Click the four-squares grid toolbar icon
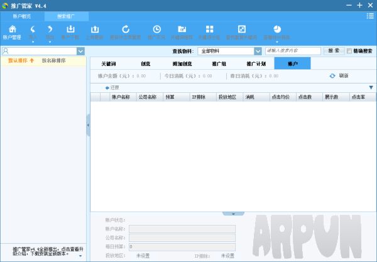This screenshot has height=262, width=377. (210, 30)
